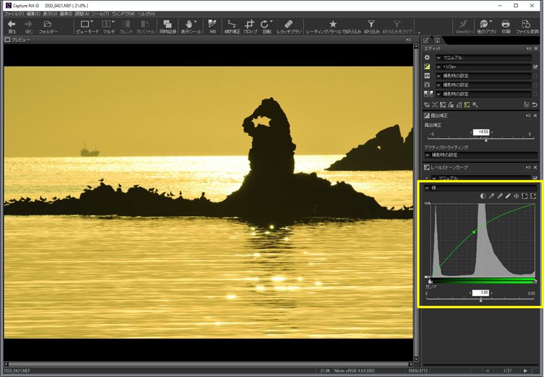The height and width of the screenshot is (377, 544).
Task: Click the highlighted levels and curves tool icon
Action: point(467,104)
